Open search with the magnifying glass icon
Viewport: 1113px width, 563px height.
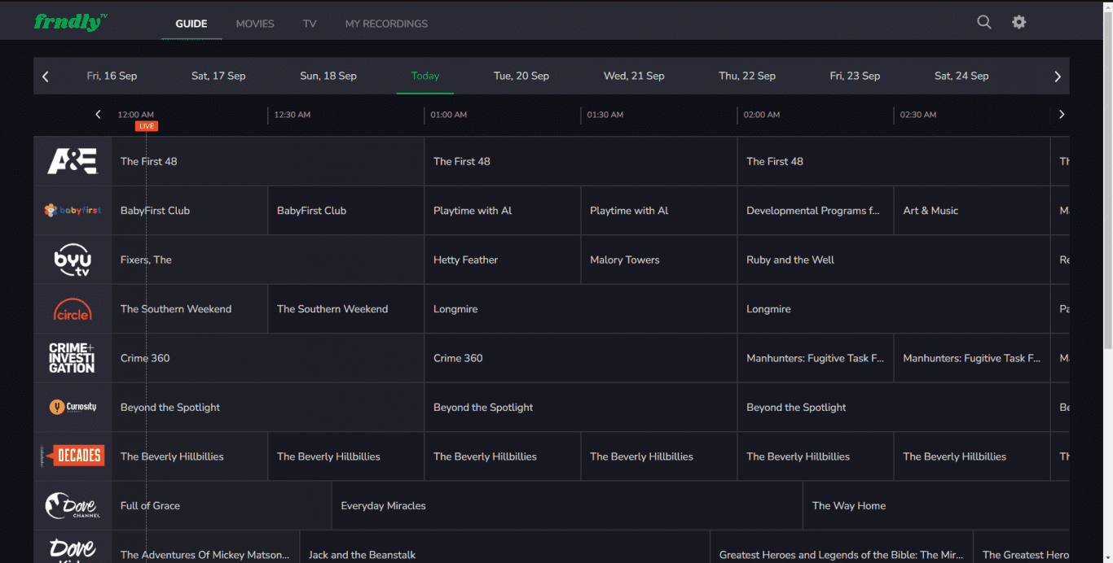click(x=983, y=22)
